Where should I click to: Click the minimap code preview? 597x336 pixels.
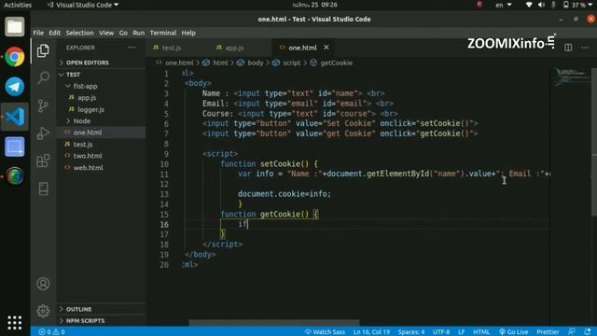(571, 77)
